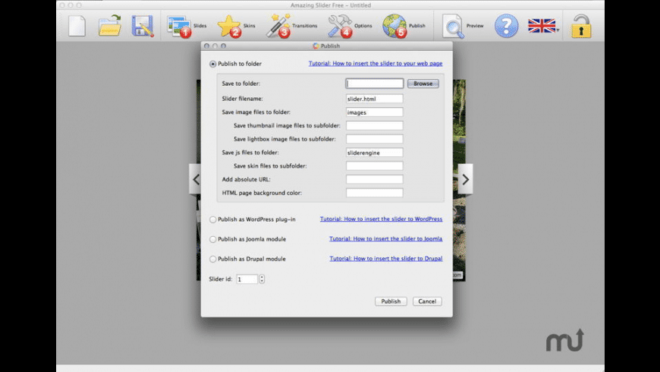Screen dimensions: 660x372
Task: Click Browse to choose folder
Action: [423, 84]
